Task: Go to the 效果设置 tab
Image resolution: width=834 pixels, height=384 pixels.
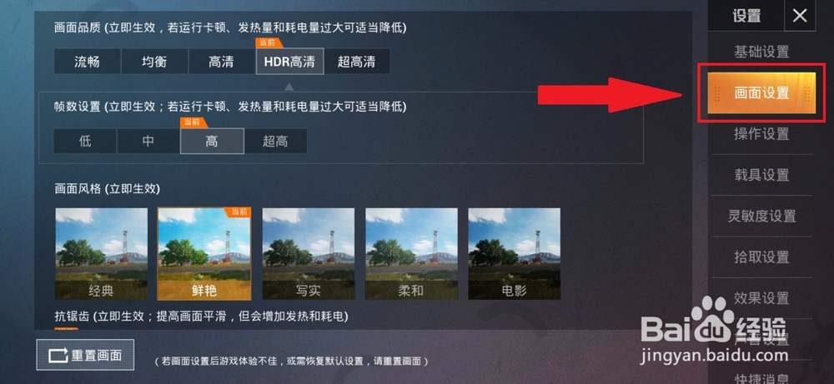Action: click(x=761, y=298)
